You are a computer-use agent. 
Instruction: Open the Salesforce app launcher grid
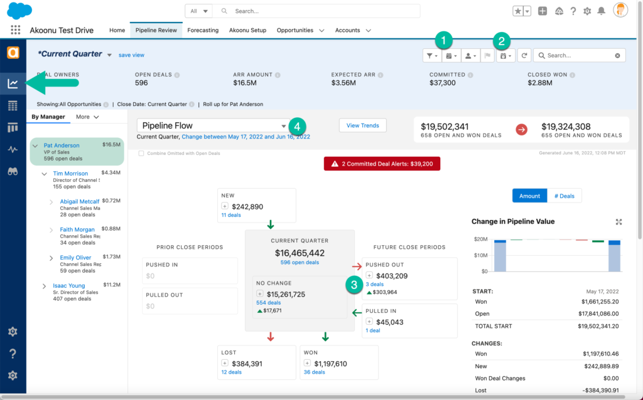[16, 30]
